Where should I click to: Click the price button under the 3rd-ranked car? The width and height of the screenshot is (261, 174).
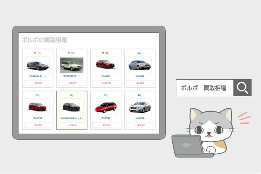point(106,83)
